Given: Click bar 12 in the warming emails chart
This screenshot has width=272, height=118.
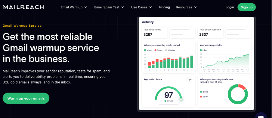Looking at the screenshot, I should click(191, 62).
